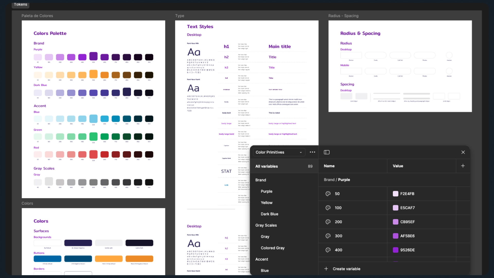Click the 9526DE color swatch

tap(395, 250)
